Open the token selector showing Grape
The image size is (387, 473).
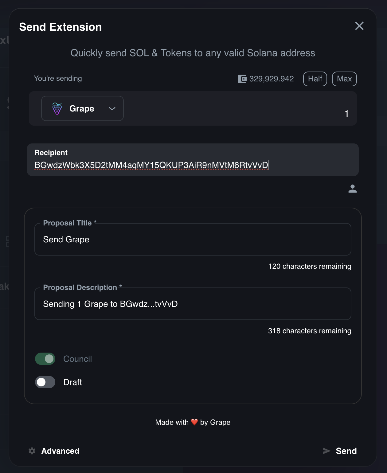(x=82, y=108)
